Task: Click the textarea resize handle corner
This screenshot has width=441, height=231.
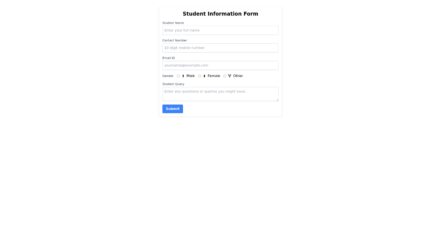Action: point(277,100)
